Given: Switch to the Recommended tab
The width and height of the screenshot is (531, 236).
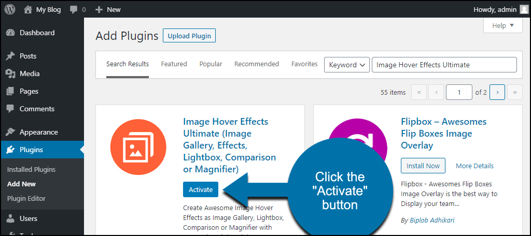Looking at the screenshot, I should point(257,64).
